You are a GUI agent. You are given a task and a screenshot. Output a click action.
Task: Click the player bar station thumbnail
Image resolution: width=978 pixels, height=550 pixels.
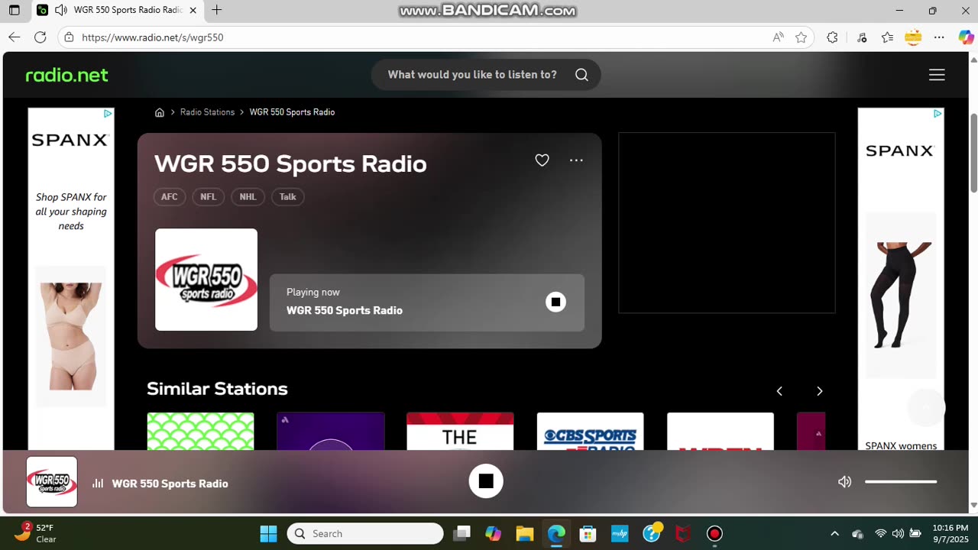[52, 482]
